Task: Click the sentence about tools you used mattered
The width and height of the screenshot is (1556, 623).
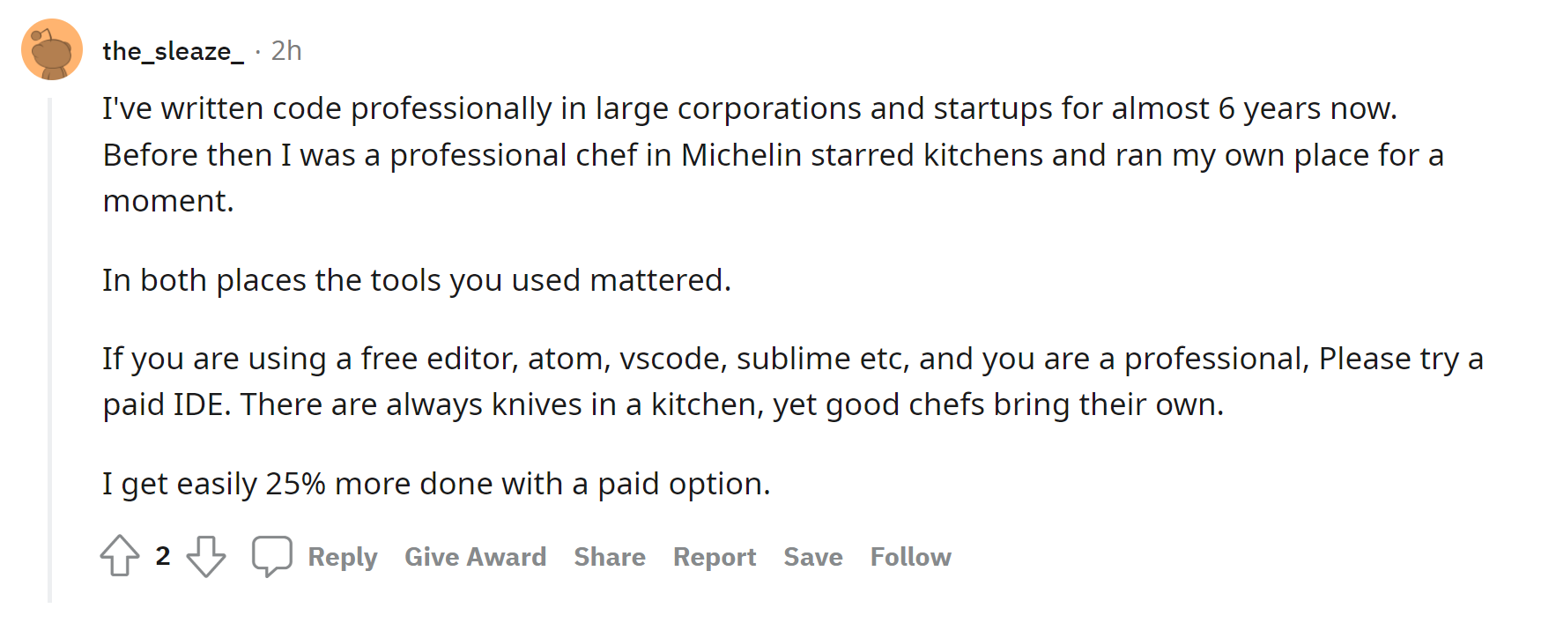Action: click(417, 280)
